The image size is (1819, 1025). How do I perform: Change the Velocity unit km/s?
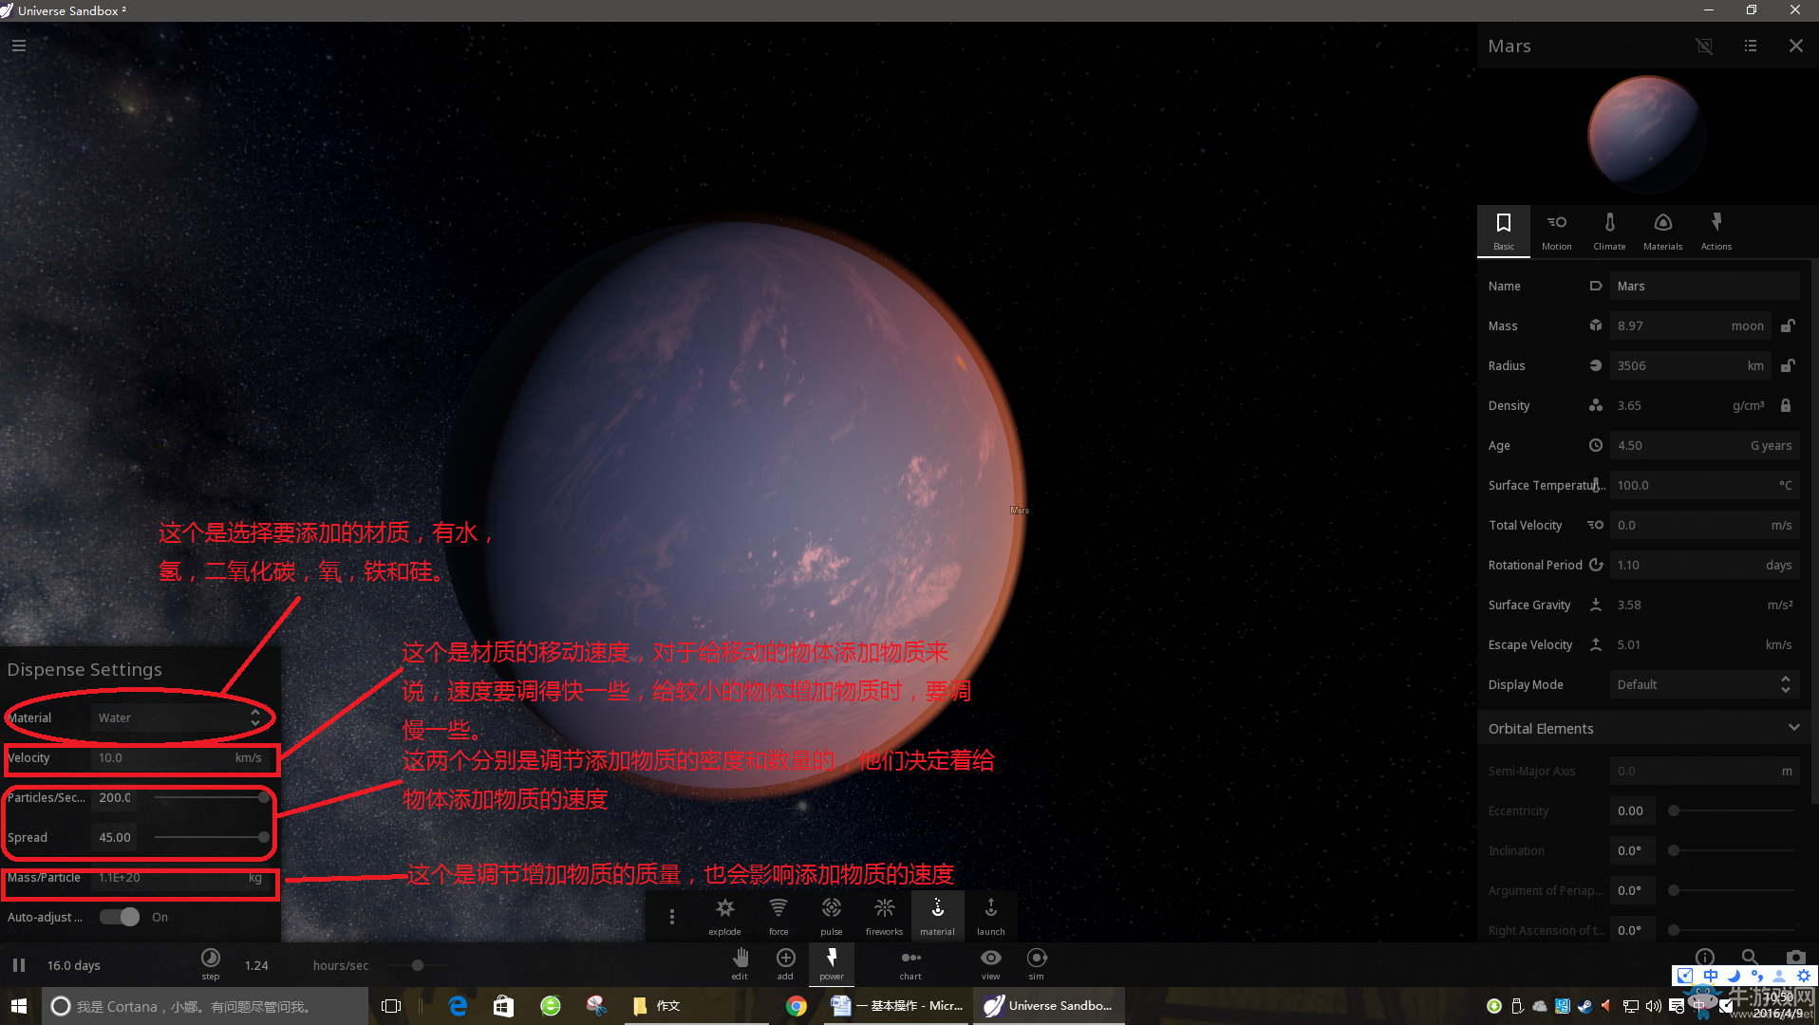(x=248, y=757)
